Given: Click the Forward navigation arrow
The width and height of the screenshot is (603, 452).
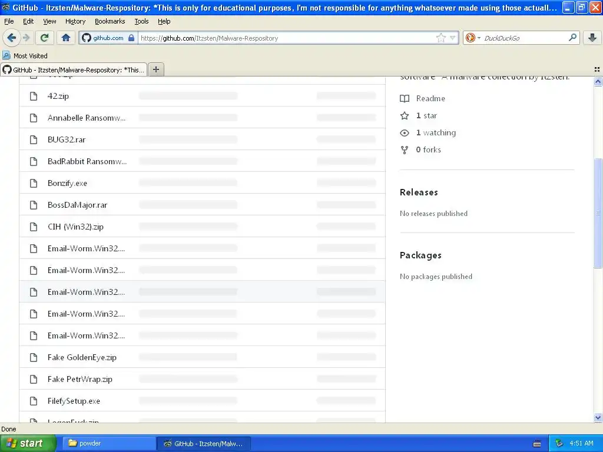Looking at the screenshot, I should tap(26, 38).
